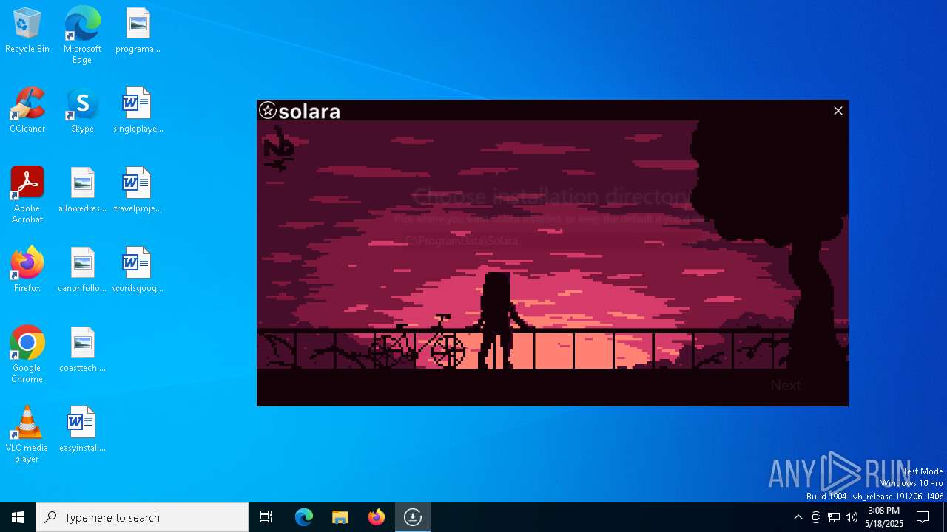
Task: Select the Google Chrome desktop shortcut
Action: tap(27, 355)
